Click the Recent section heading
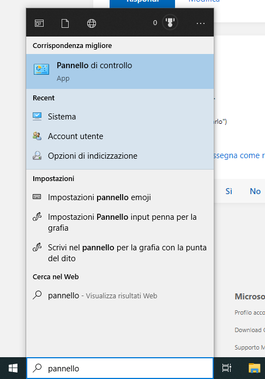265x379 pixels. pyautogui.click(x=44, y=98)
